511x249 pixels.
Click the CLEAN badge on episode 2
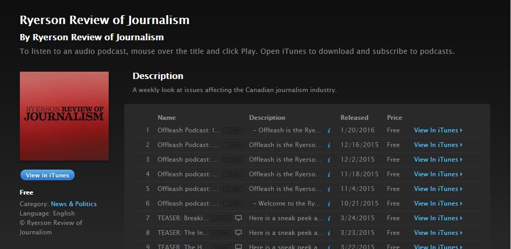233,145
